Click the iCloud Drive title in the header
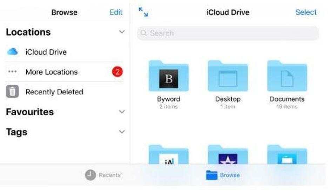Image resolution: width=330 pixels, height=194 pixels. [228, 12]
